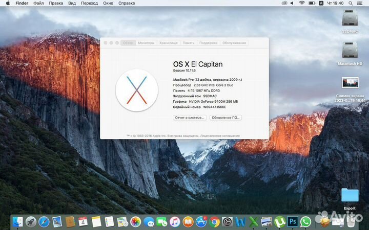
Task: Open System Preferences gear in Dock
Action: point(228,221)
